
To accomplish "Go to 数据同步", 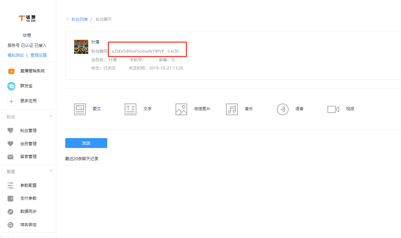I will [28, 212].
